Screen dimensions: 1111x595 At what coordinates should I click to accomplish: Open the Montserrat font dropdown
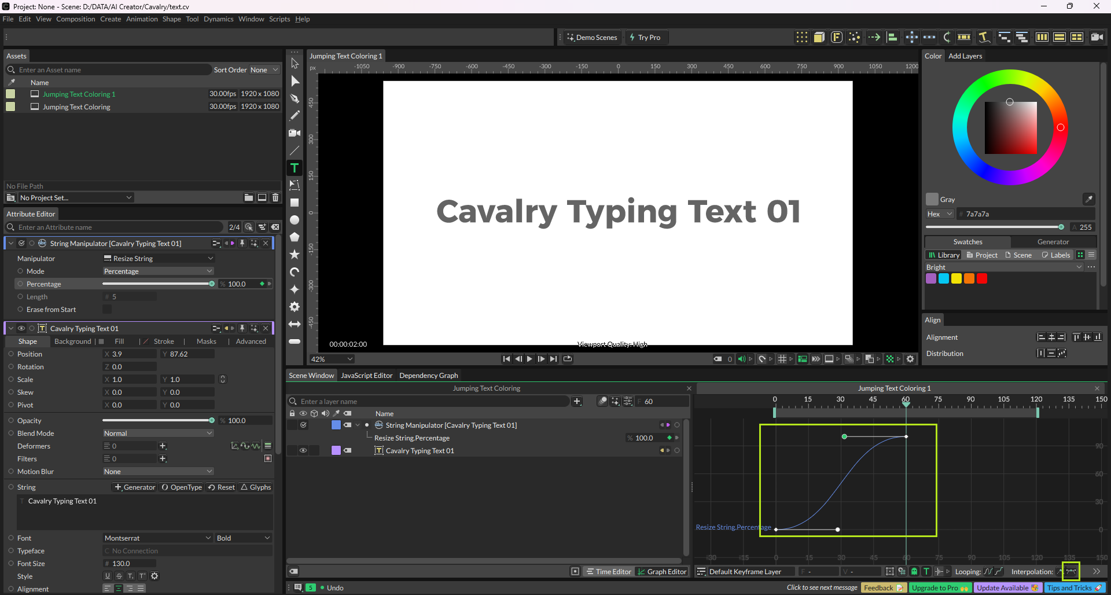pos(158,538)
